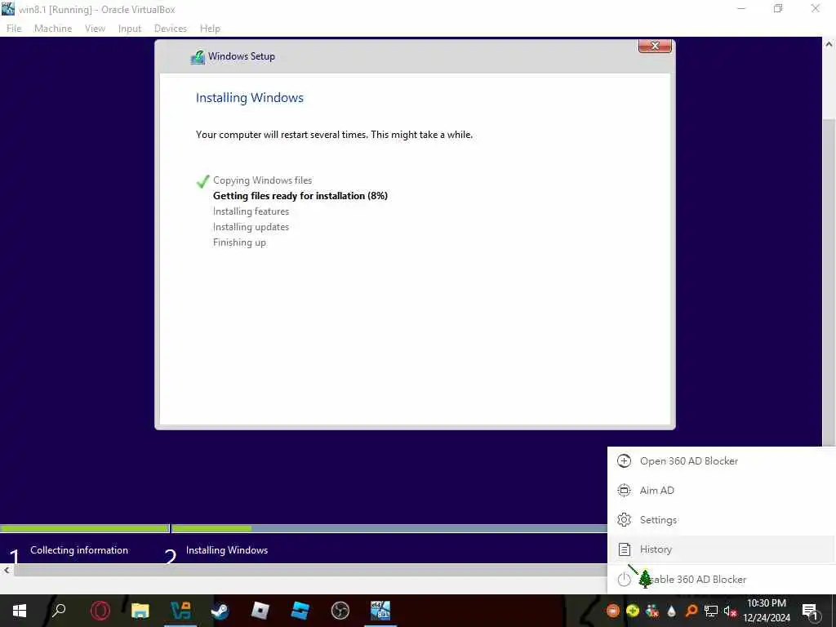This screenshot has height=627, width=836.
Task: Click the VM window's vertical scrollbar thumb
Action: (829, 282)
